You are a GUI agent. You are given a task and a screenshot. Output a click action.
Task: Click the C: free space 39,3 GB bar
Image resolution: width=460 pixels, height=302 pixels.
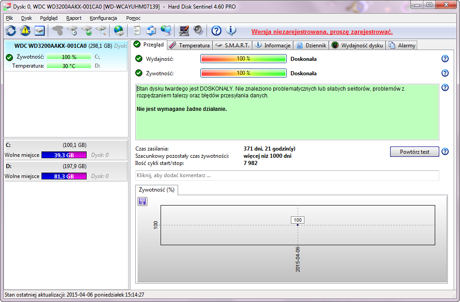[x=64, y=155]
